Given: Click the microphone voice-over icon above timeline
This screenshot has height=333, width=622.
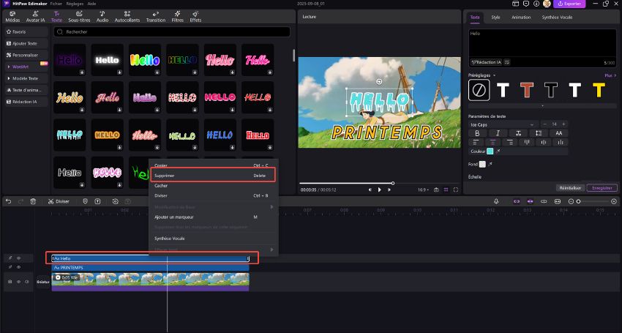Looking at the screenshot, I should point(496,201).
